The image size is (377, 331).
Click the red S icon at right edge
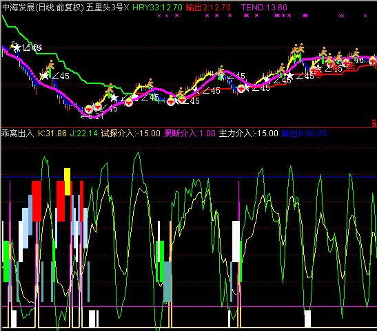374,122
